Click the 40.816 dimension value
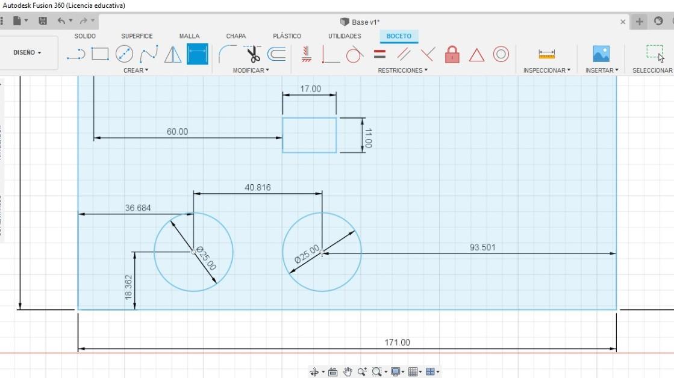Viewport: 674px width, 378px height. pyautogui.click(x=257, y=188)
